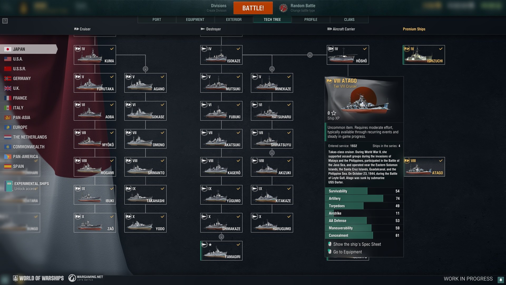Screen dimensions: 506x285
Task: Select tier IX destroyer Kitakaze
Action: coord(272,195)
